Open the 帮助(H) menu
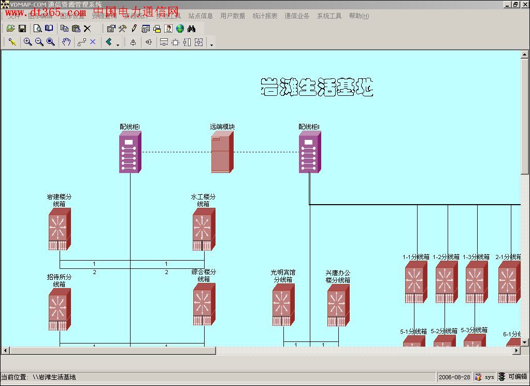This screenshot has height=386, width=530. 359,16
